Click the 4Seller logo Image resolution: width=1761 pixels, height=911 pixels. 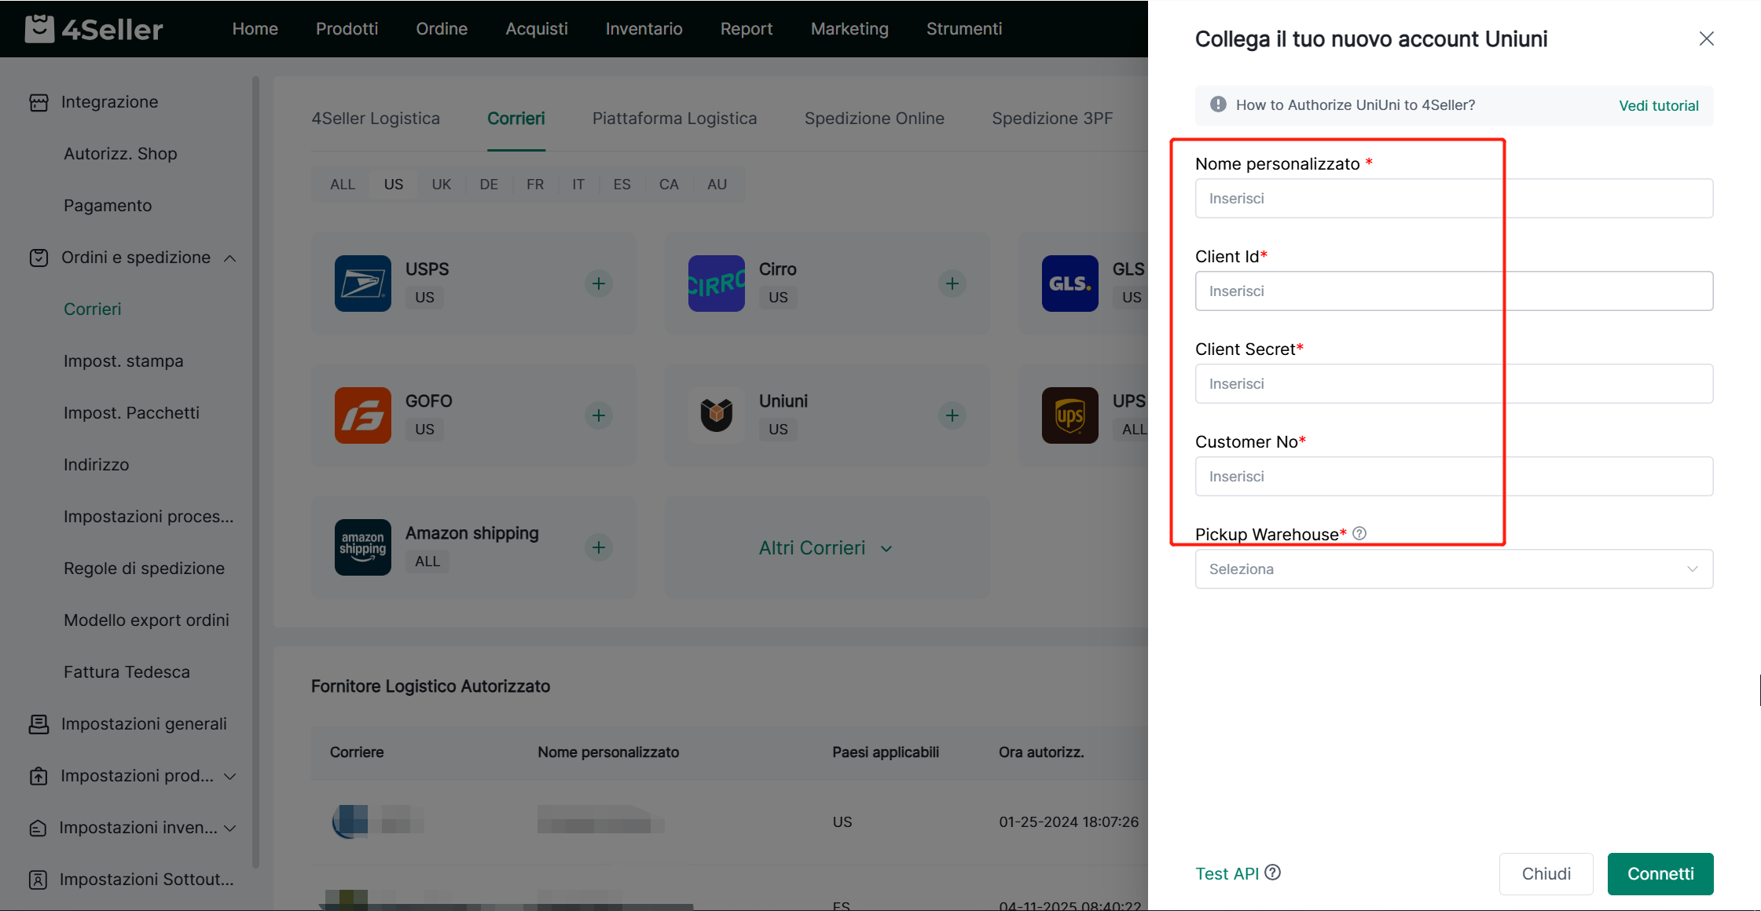point(94,29)
